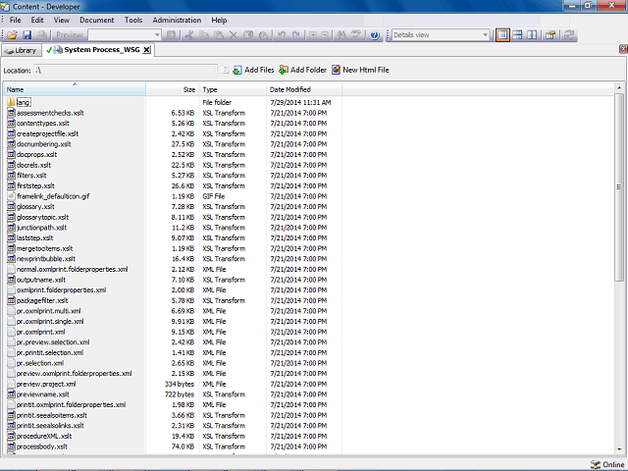Open Help with the question mark icon

[375, 35]
